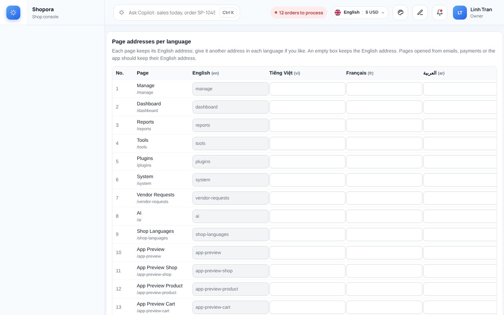
Task: Click the pencil edit icon in header
Action: click(420, 13)
